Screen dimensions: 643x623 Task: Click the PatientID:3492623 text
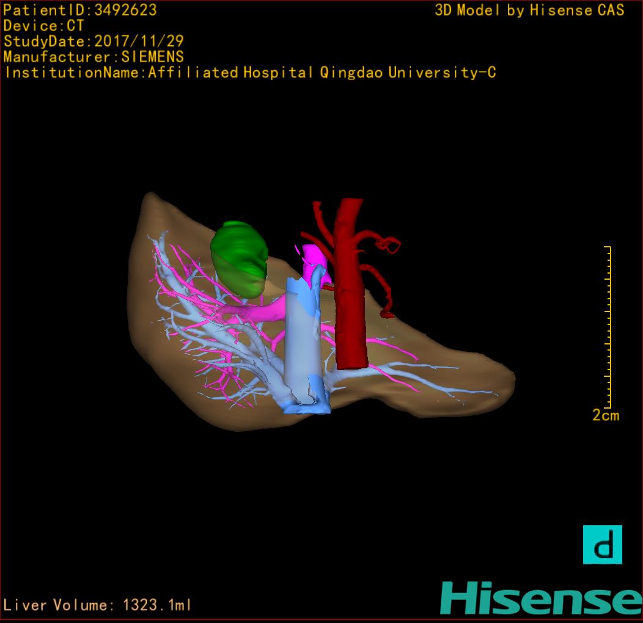click(80, 10)
